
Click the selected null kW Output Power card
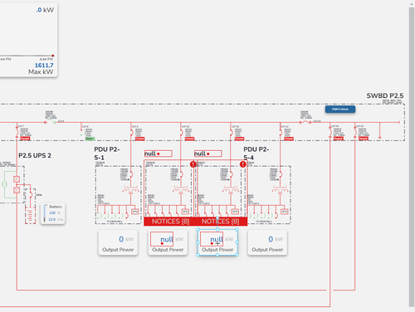tap(217, 242)
